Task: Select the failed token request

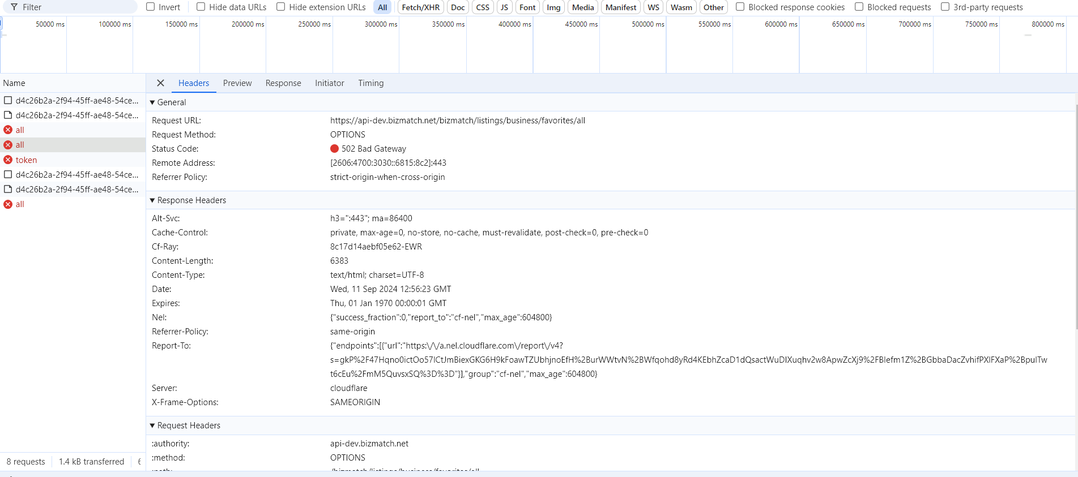Action: [26, 160]
